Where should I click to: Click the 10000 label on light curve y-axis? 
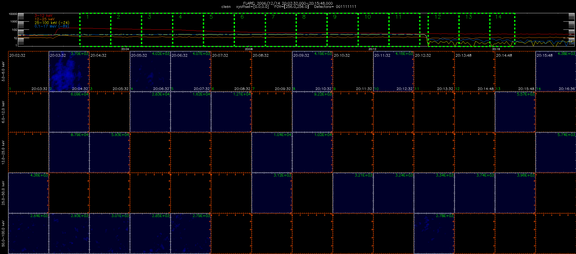click(13, 14)
